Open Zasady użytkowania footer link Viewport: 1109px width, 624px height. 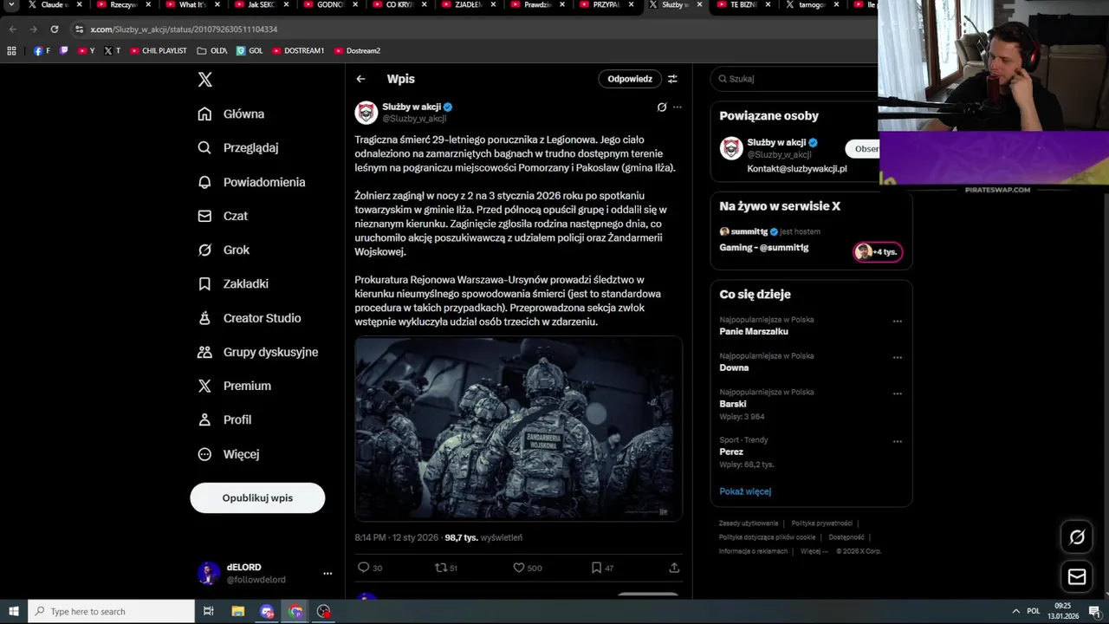click(x=749, y=523)
